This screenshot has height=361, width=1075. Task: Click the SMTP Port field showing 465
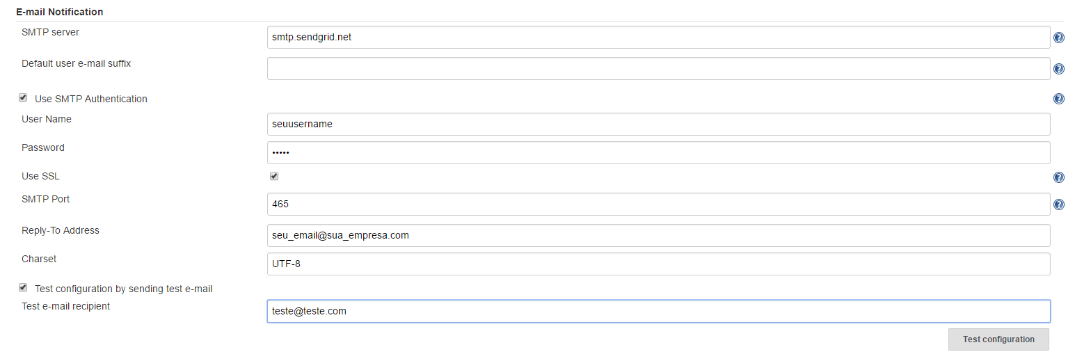click(658, 204)
